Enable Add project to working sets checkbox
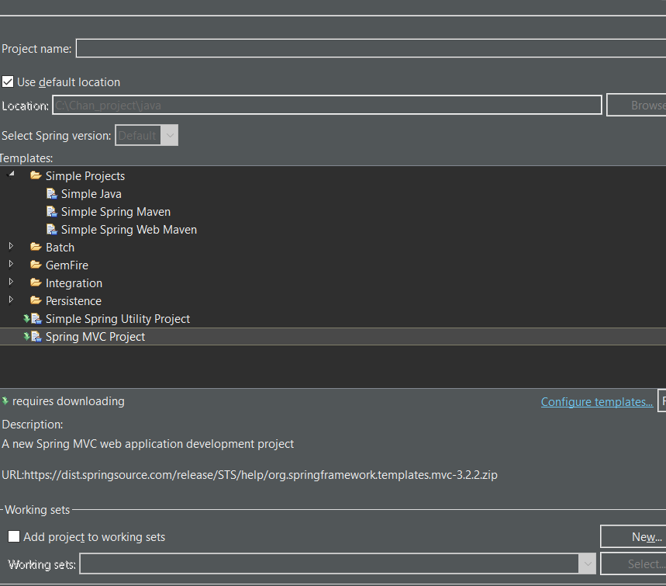This screenshot has width=666, height=586. [14, 536]
